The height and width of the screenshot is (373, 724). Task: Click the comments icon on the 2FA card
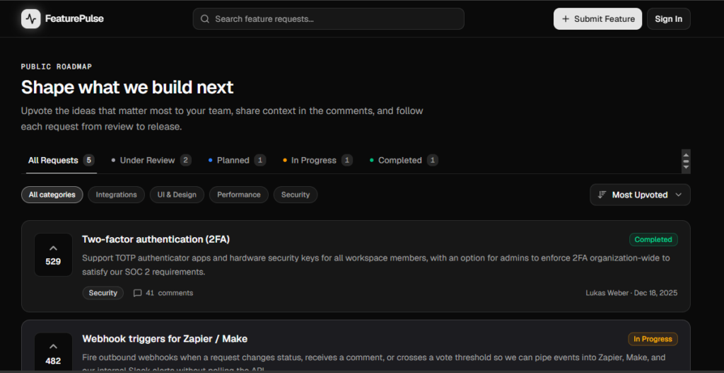[138, 293]
